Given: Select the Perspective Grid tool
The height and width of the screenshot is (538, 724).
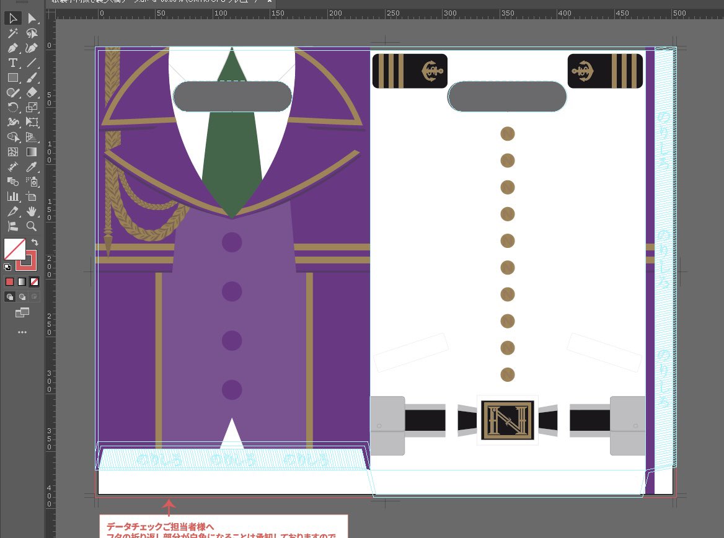Looking at the screenshot, I should click(32, 137).
